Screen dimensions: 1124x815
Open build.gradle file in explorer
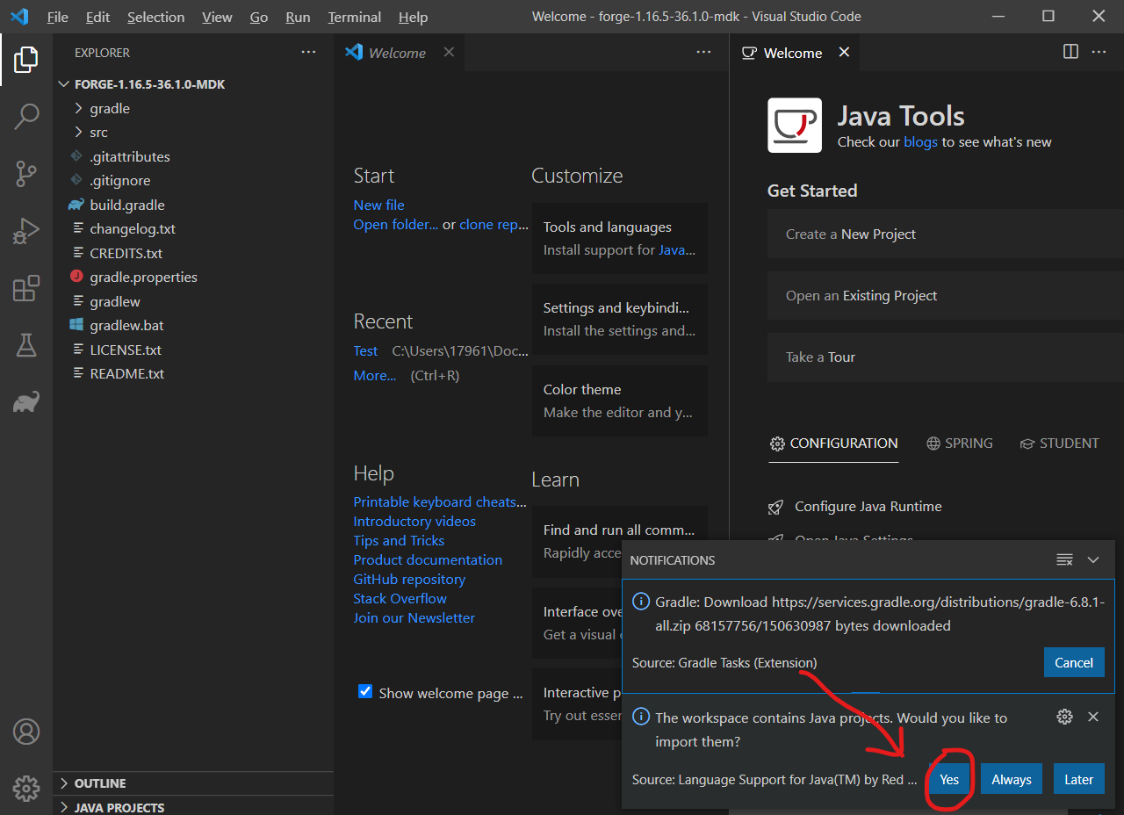point(126,205)
